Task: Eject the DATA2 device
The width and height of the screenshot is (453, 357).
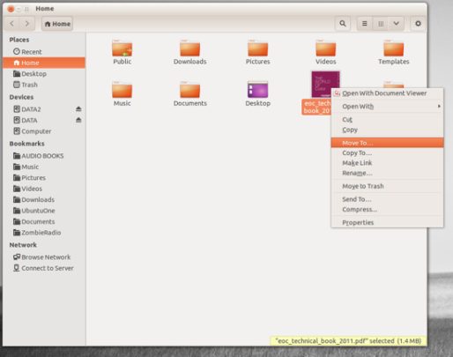Action: pyautogui.click(x=78, y=109)
